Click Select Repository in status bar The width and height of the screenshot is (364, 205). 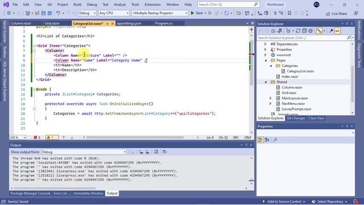click(x=329, y=202)
